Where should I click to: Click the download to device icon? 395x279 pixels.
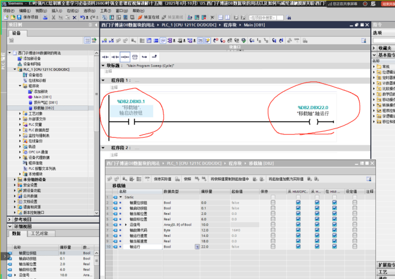coord(112,18)
